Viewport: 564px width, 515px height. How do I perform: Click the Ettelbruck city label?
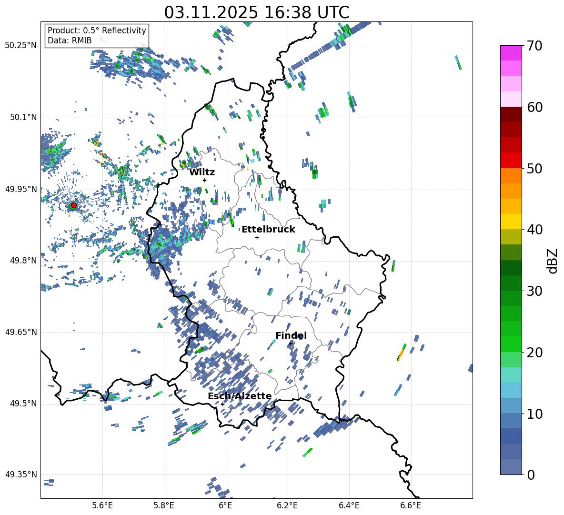268,229
